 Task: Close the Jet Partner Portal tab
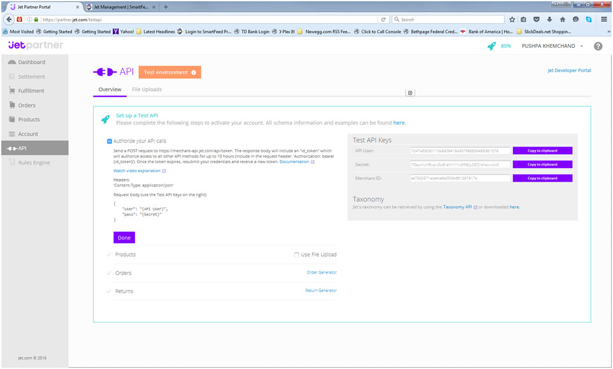click(77, 7)
